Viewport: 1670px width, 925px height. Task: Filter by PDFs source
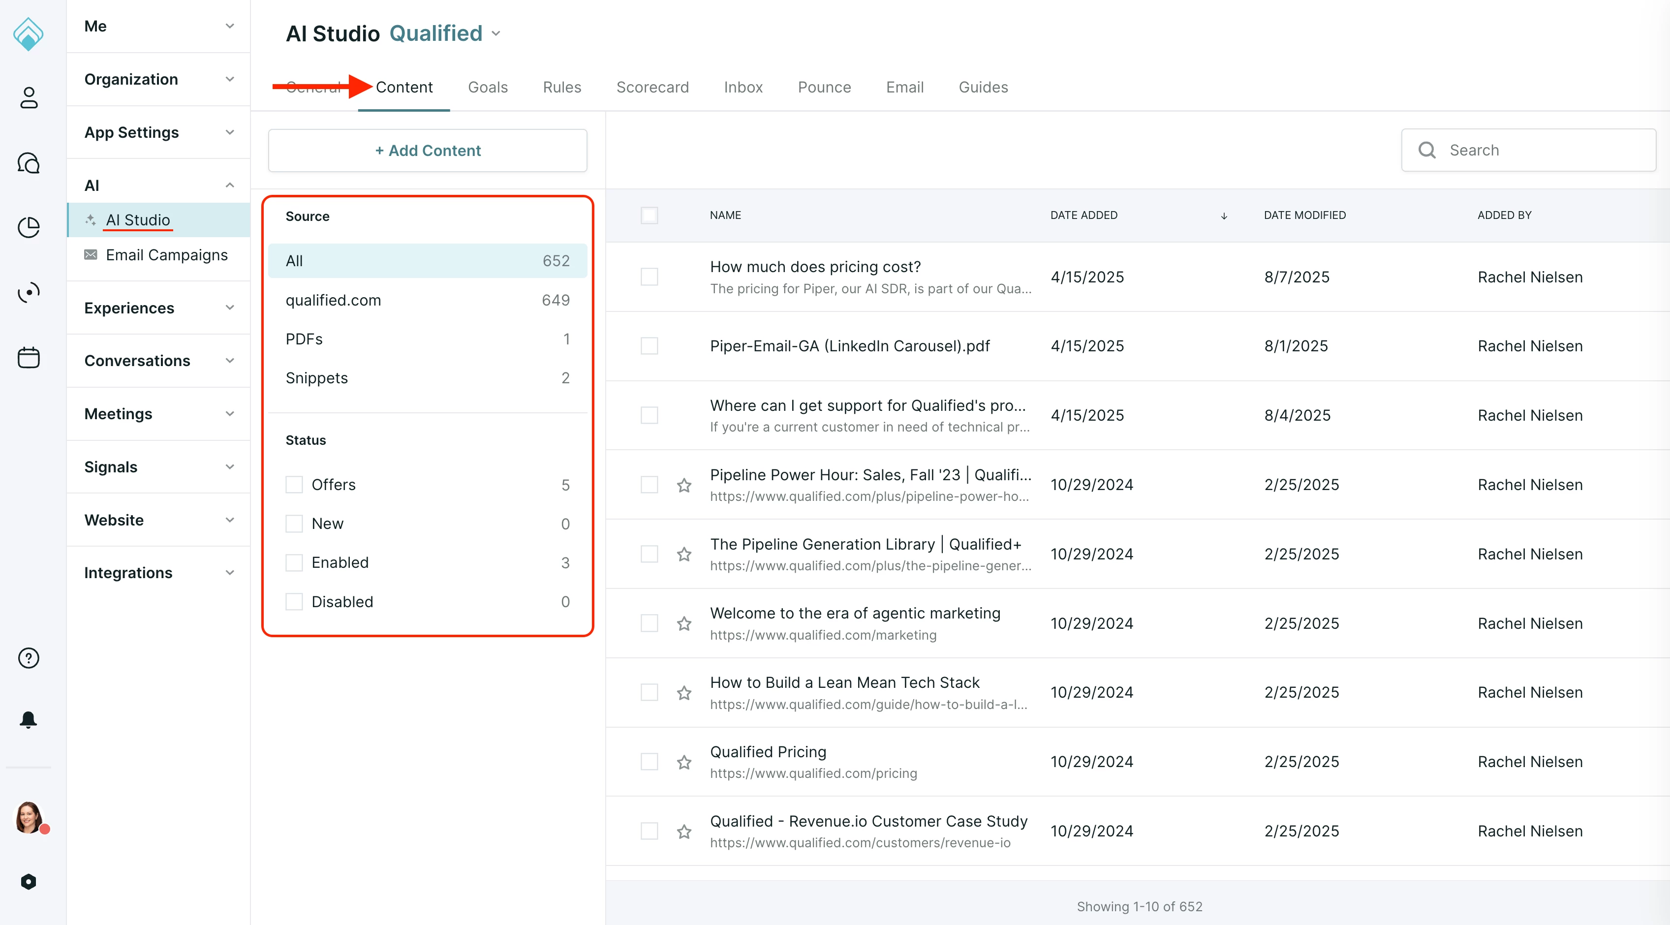click(428, 339)
